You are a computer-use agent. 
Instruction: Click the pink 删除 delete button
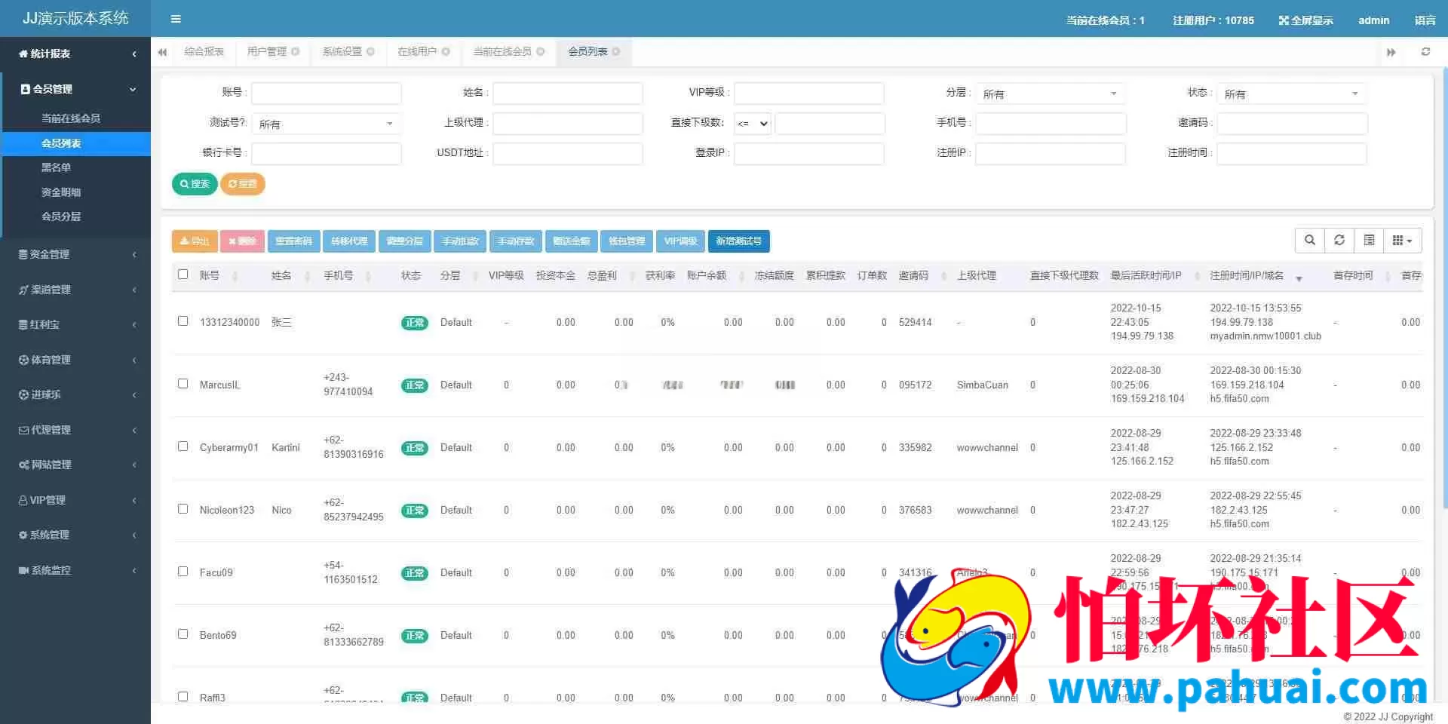coord(242,241)
